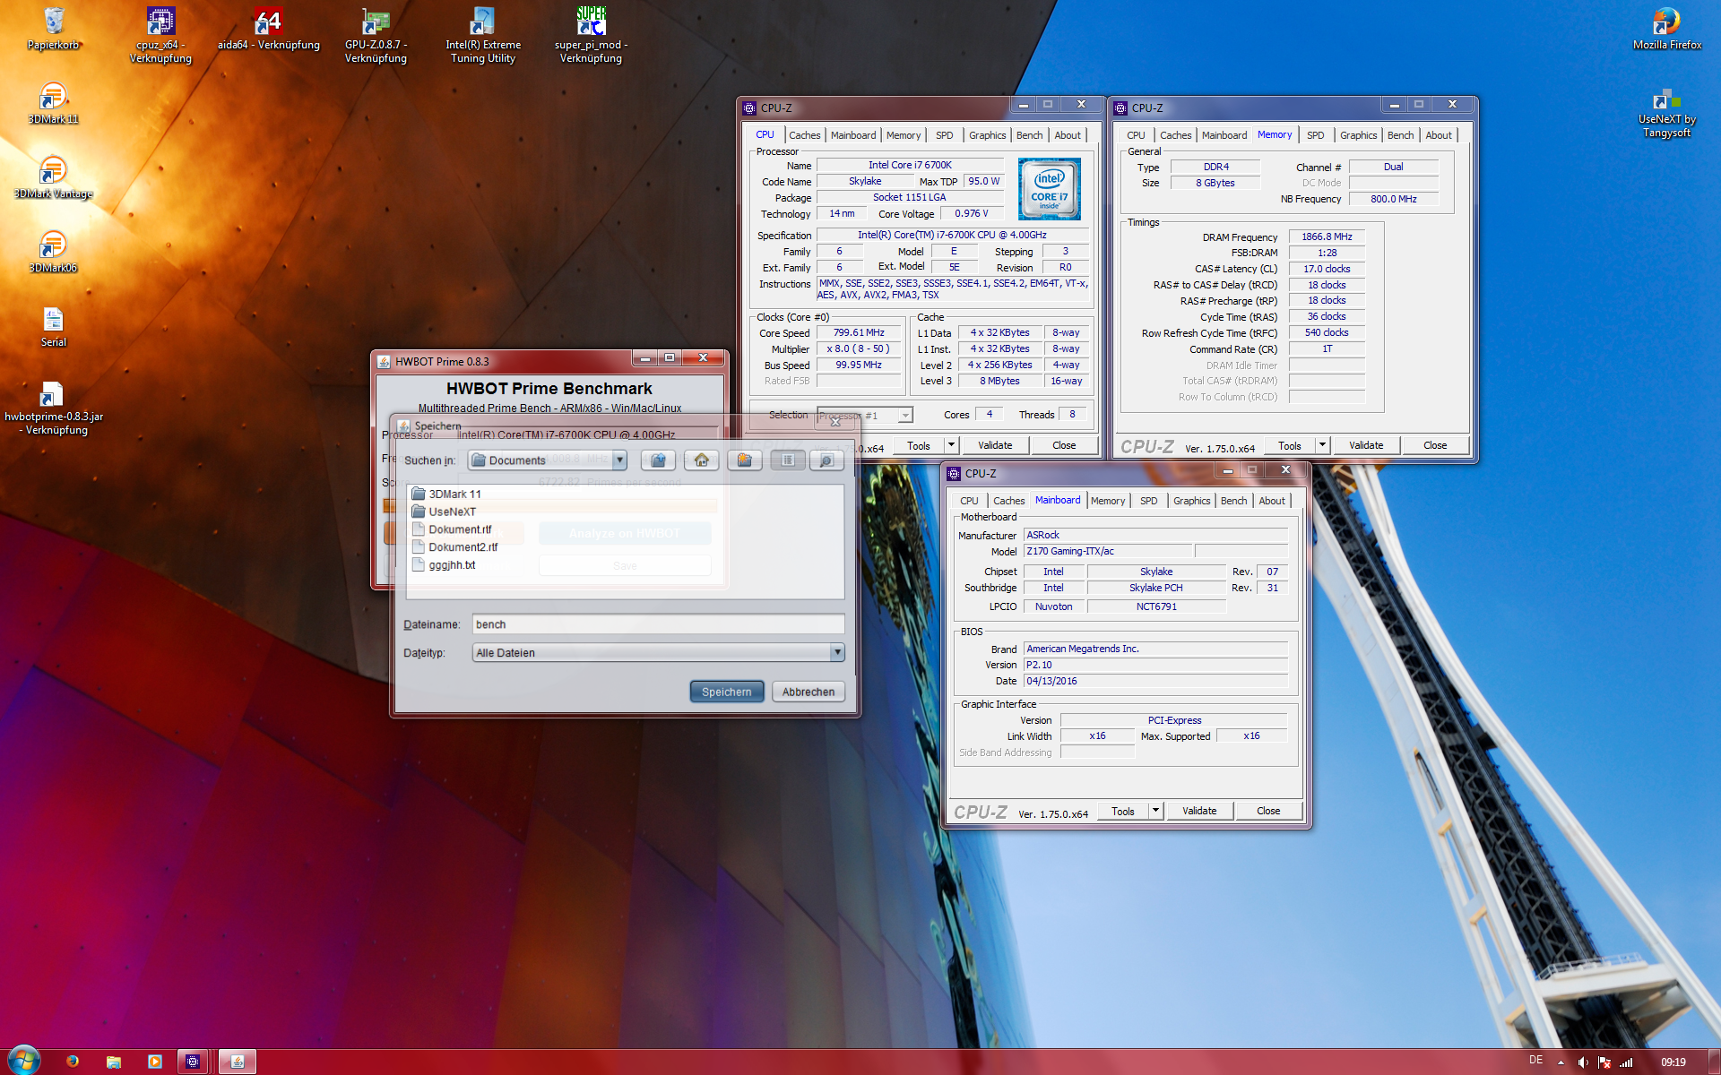Open Tools dropdown arrow in CPU tab window

coord(951,445)
